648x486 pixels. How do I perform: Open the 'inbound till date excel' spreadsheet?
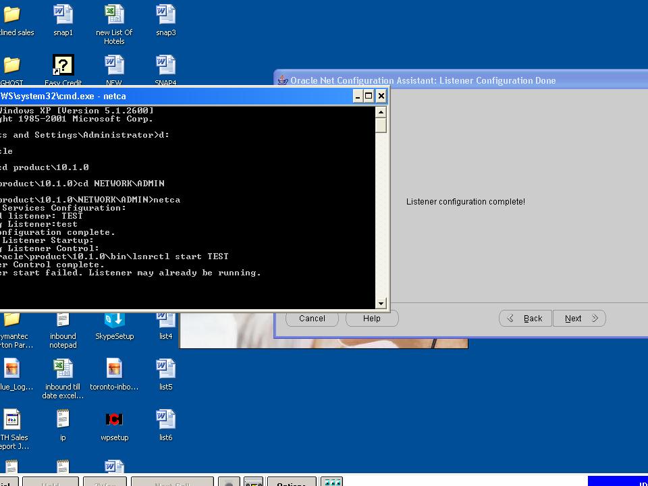63,369
